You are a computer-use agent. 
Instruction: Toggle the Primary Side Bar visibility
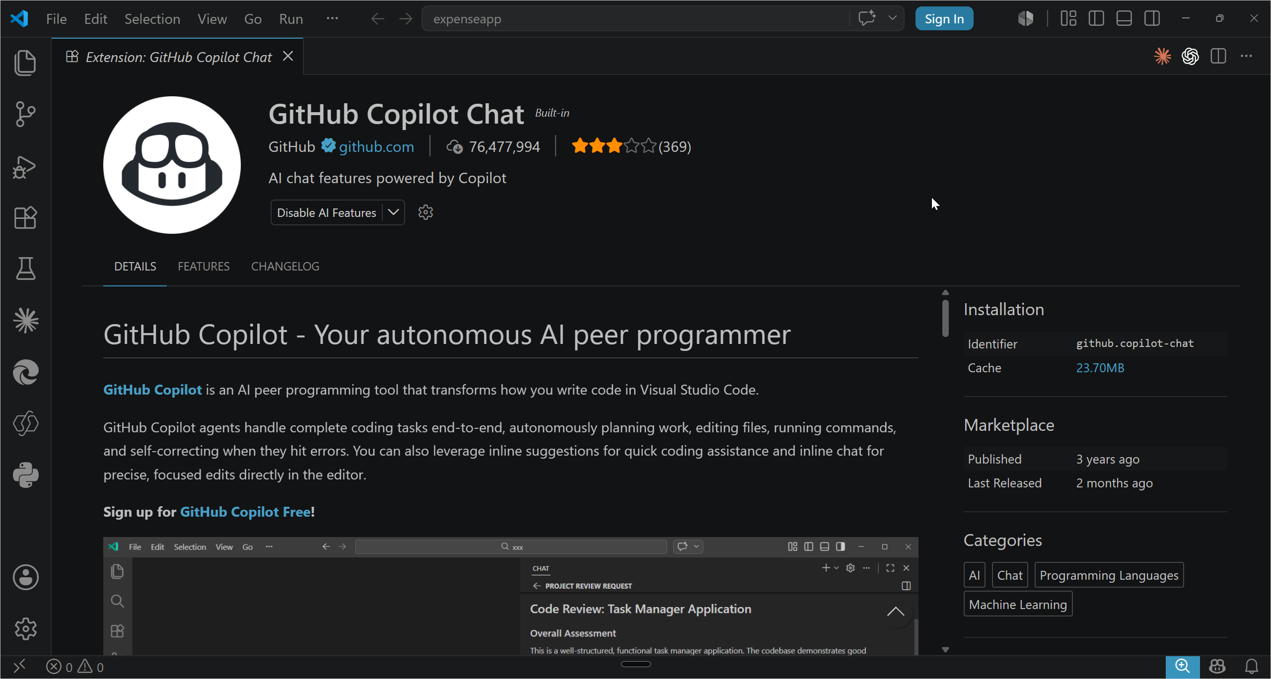tap(1096, 18)
